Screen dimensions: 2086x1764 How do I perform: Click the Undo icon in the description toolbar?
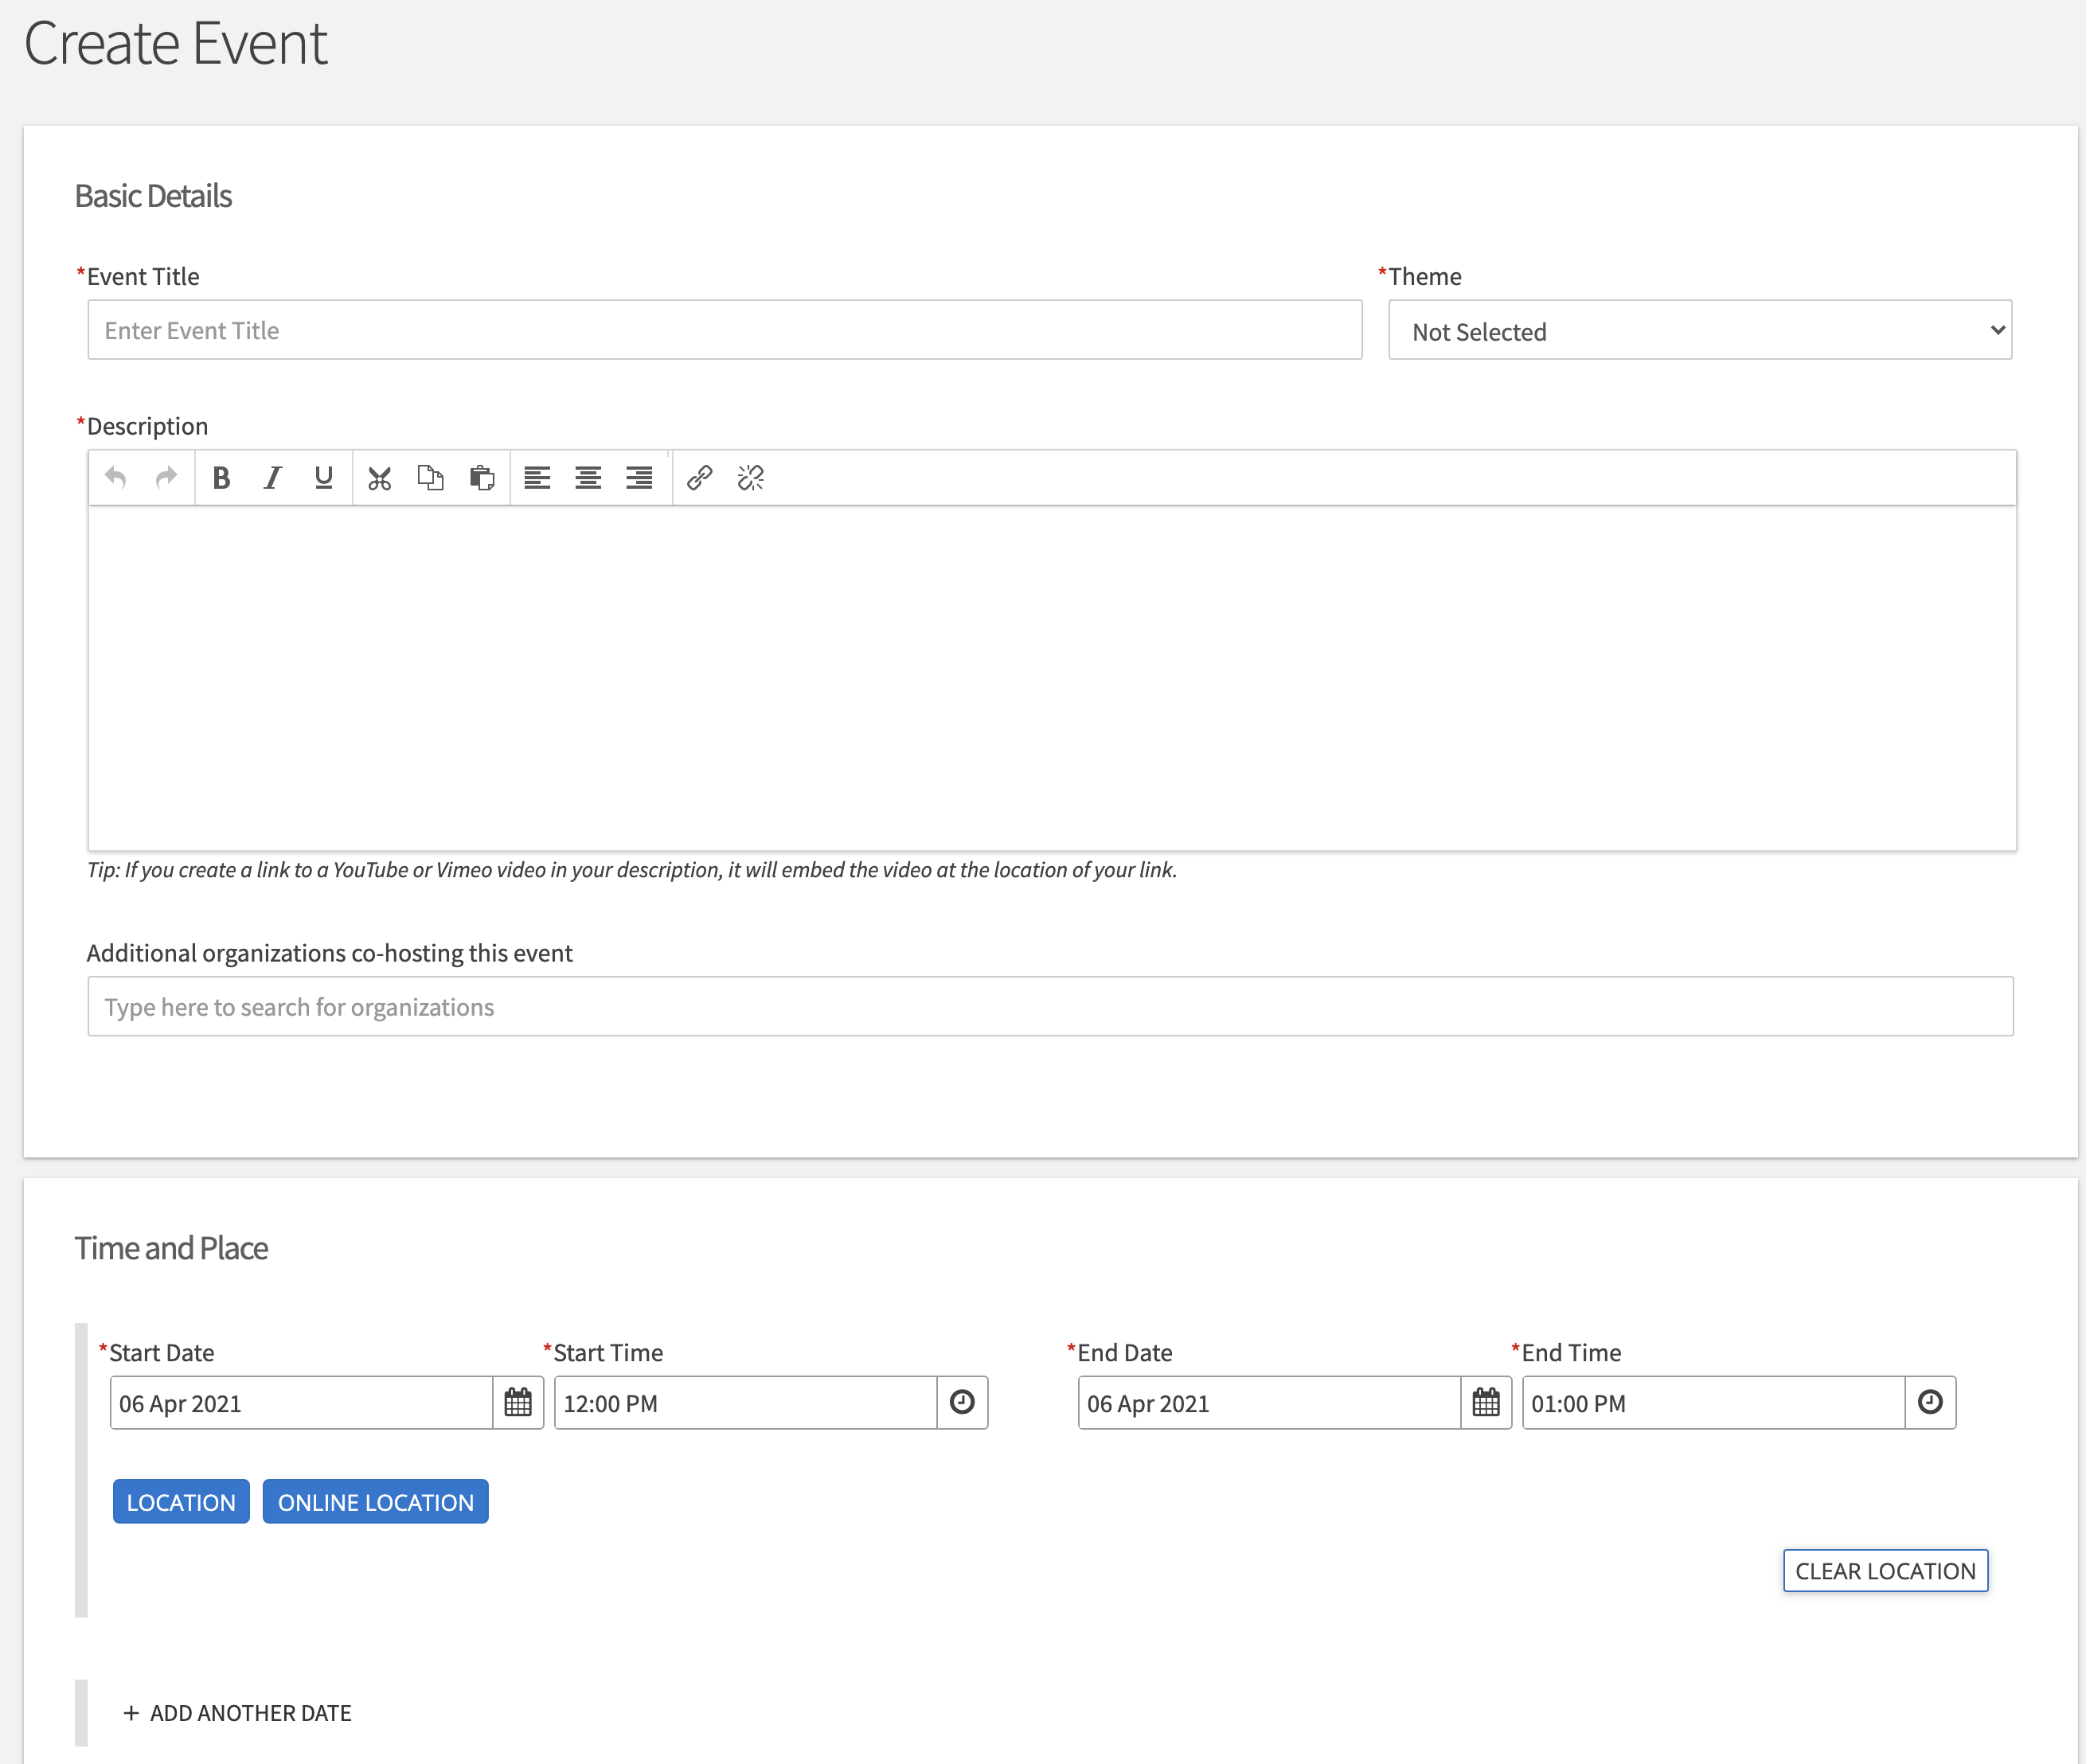click(x=116, y=478)
